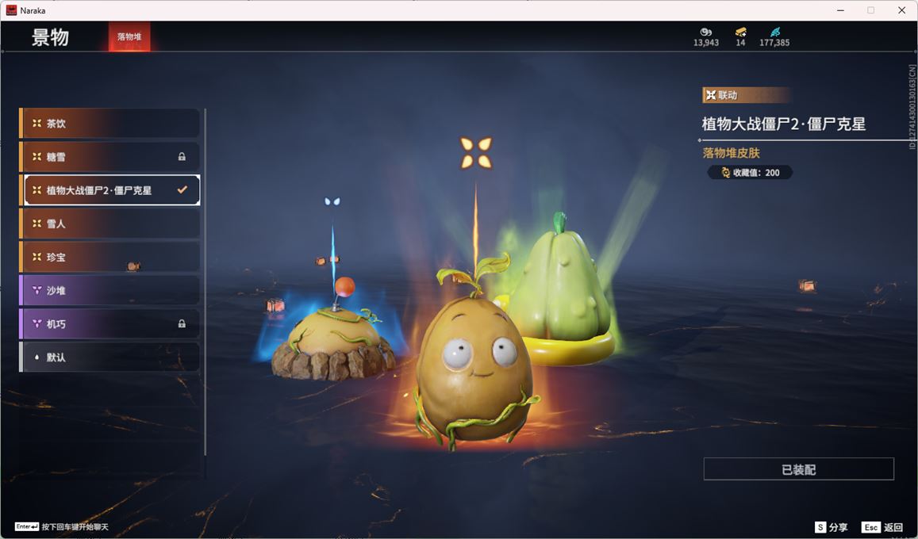Screen dimensions: 918x539
Task: Click the white rarity dot beside 默认
Action: (x=36, y=357)
